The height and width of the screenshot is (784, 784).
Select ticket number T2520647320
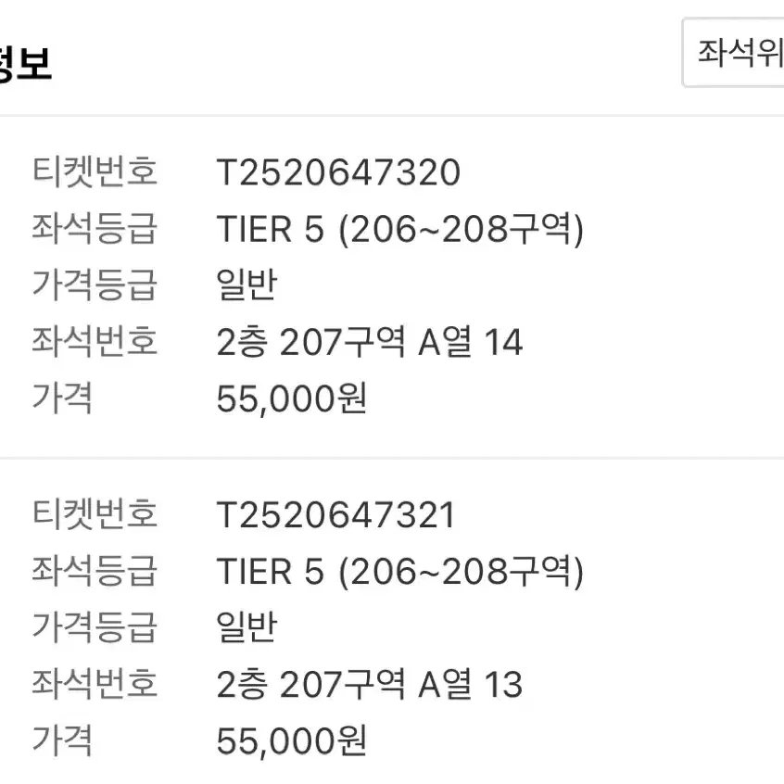(x=338, y=172)
